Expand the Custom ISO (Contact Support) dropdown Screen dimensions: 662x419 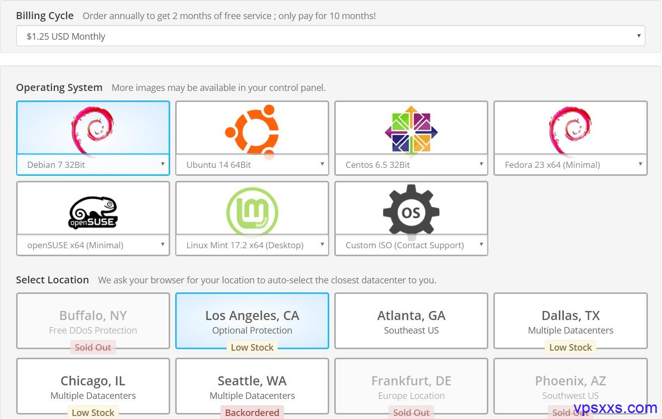411,245
